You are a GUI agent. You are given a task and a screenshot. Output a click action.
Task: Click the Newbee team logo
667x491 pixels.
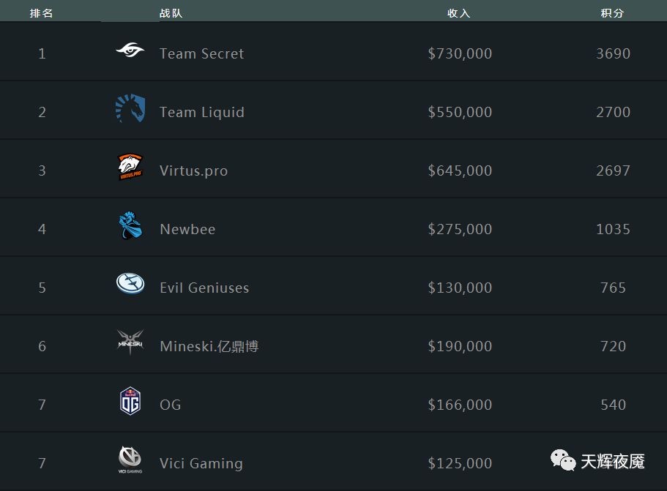(x=130, y=225)
